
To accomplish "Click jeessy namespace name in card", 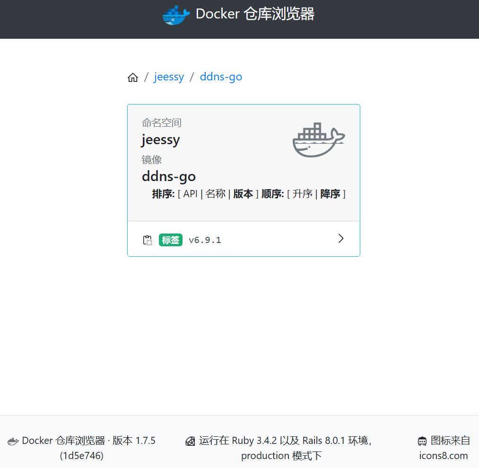I will (x=161, y=140).
